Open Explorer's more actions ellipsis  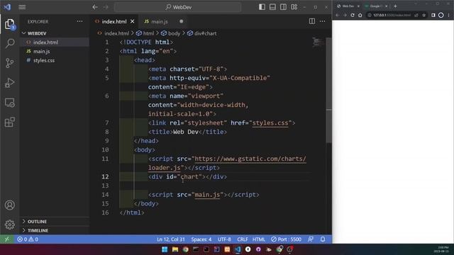click(x=79, y=21)
